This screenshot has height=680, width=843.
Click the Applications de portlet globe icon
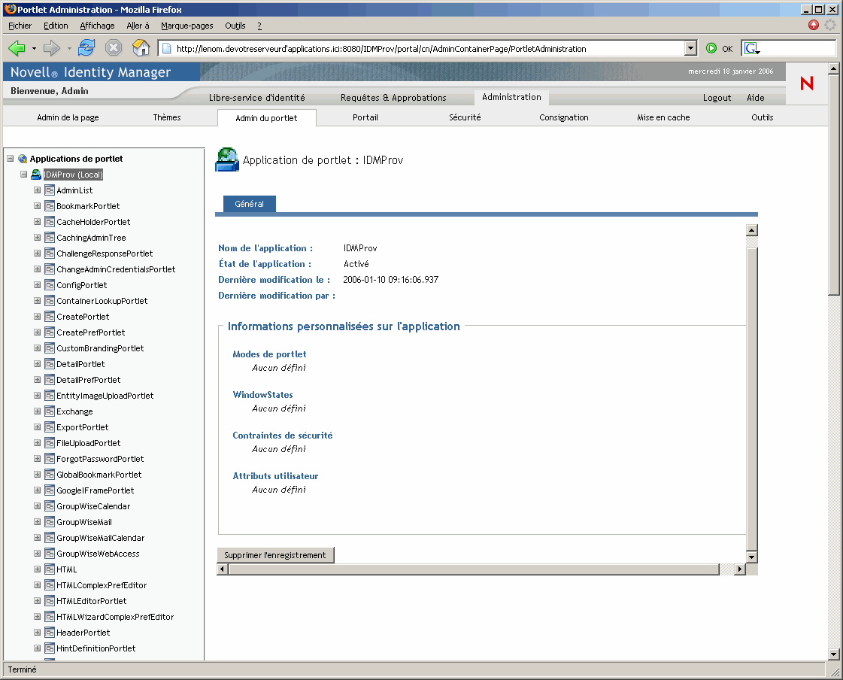point(23,159)
